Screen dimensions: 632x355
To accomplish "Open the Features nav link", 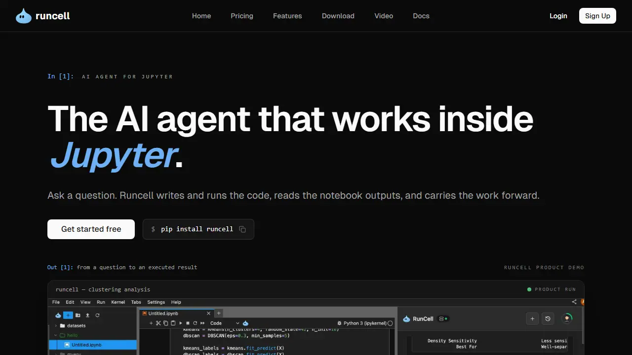I will tap(287, 16).
